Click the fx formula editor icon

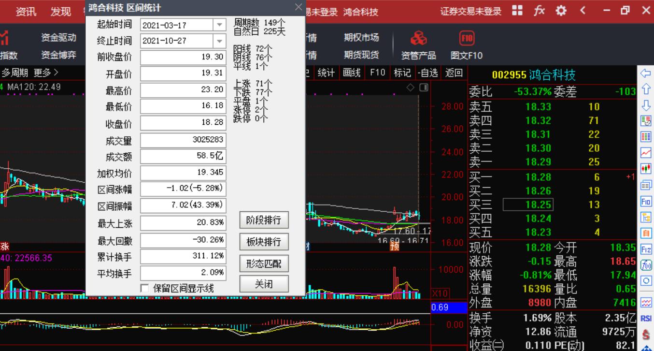click(x=539, y=11)
